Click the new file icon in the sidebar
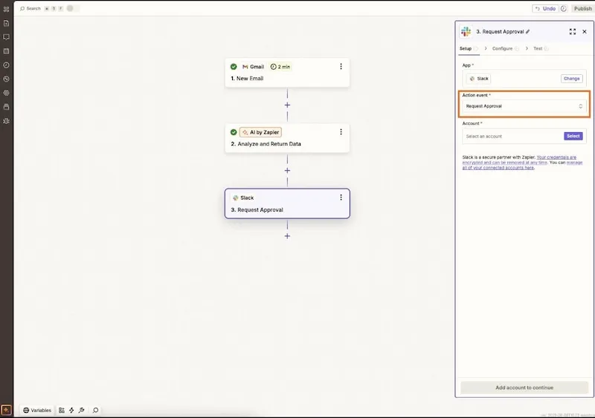595x418 pixels. 6,23
